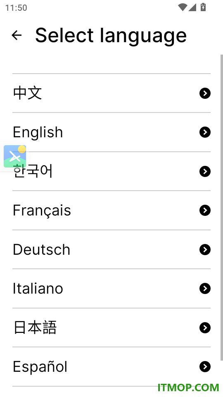Click the chevron icon beside 中文
This screenshot has width=223, height=397.
click(205, 93)
